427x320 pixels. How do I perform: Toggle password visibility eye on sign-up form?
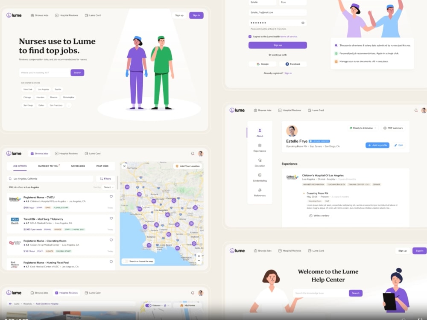click(303, 23)
